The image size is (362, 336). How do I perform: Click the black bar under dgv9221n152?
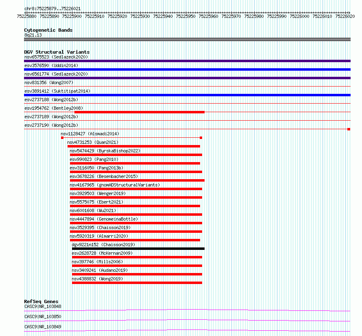tap(138, 249)
